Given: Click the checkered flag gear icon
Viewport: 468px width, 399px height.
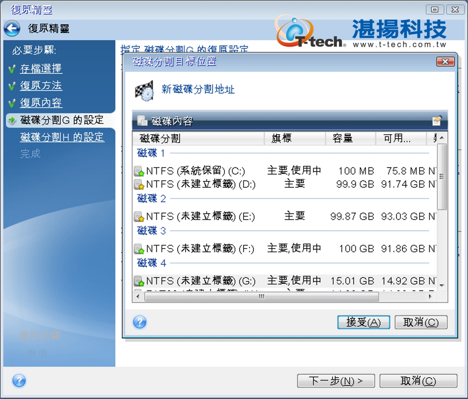Looking at the screenshot, I should coord(145,91).
